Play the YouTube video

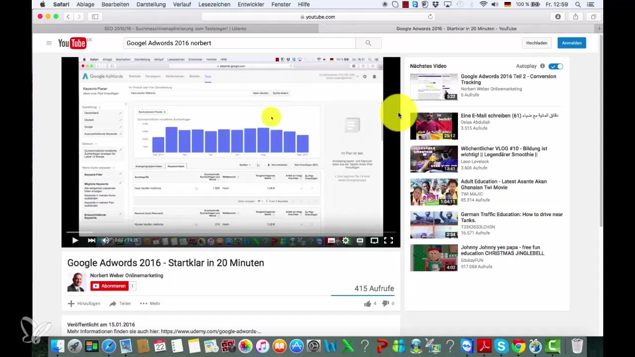point(75,240)
